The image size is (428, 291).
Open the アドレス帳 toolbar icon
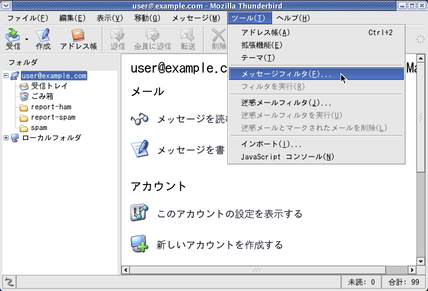click(79, 39)
